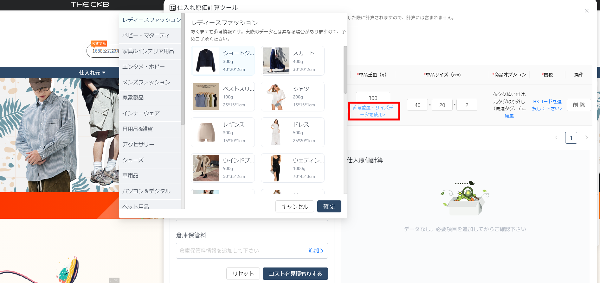Click the 参考重量・サイズデータを使用 link
Image resolution: width=600 pixels, height=283 pixels.
point(373,111)
